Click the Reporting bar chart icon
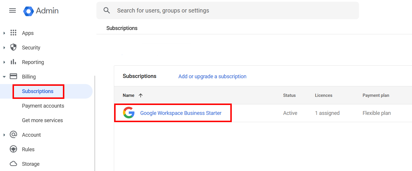Image resolution: width=412 pixels, height=171 pixels. coord(13,62)
